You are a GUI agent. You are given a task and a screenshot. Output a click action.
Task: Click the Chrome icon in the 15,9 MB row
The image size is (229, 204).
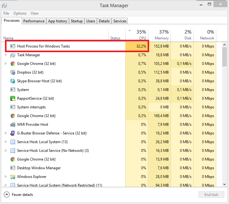pos(13,159)
